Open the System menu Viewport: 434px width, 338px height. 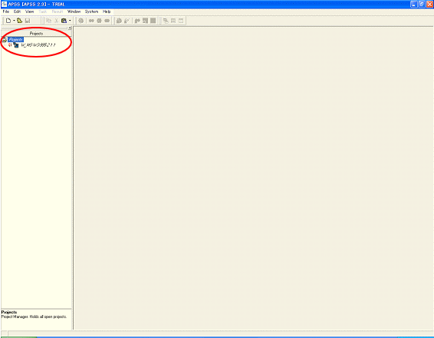[x=91, y=11]
